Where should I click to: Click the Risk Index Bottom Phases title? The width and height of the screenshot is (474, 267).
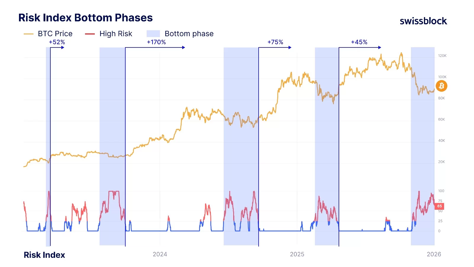[x=85, y=18]
